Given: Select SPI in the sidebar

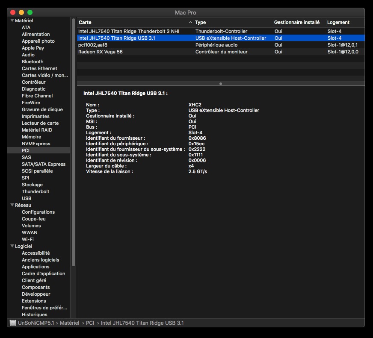Looking at the screenshot, I should point(25,178).
